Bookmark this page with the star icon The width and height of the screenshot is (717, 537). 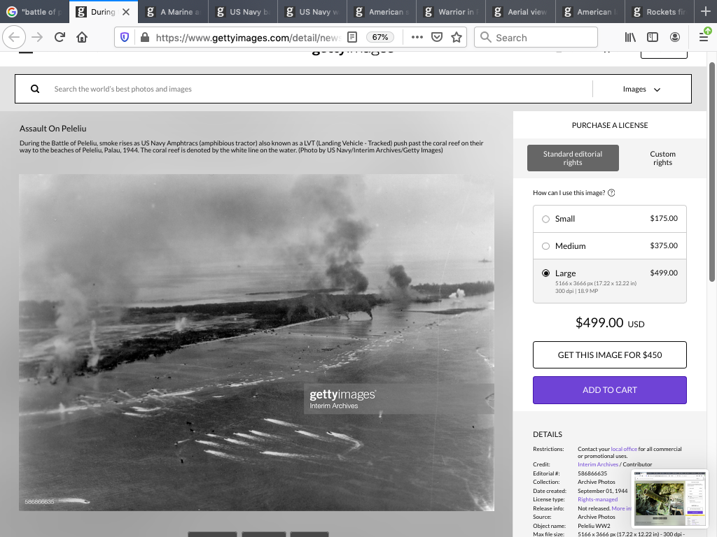pyautogui.click(x=457, y=38)
